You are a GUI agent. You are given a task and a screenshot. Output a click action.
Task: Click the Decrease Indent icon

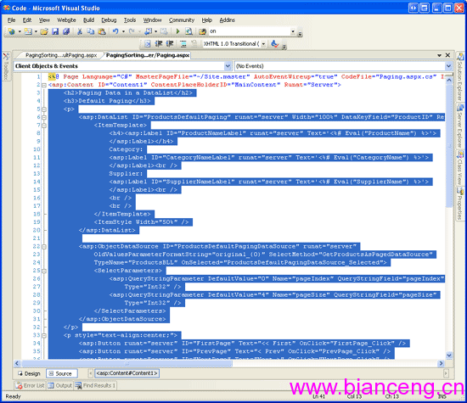point(159,44)
